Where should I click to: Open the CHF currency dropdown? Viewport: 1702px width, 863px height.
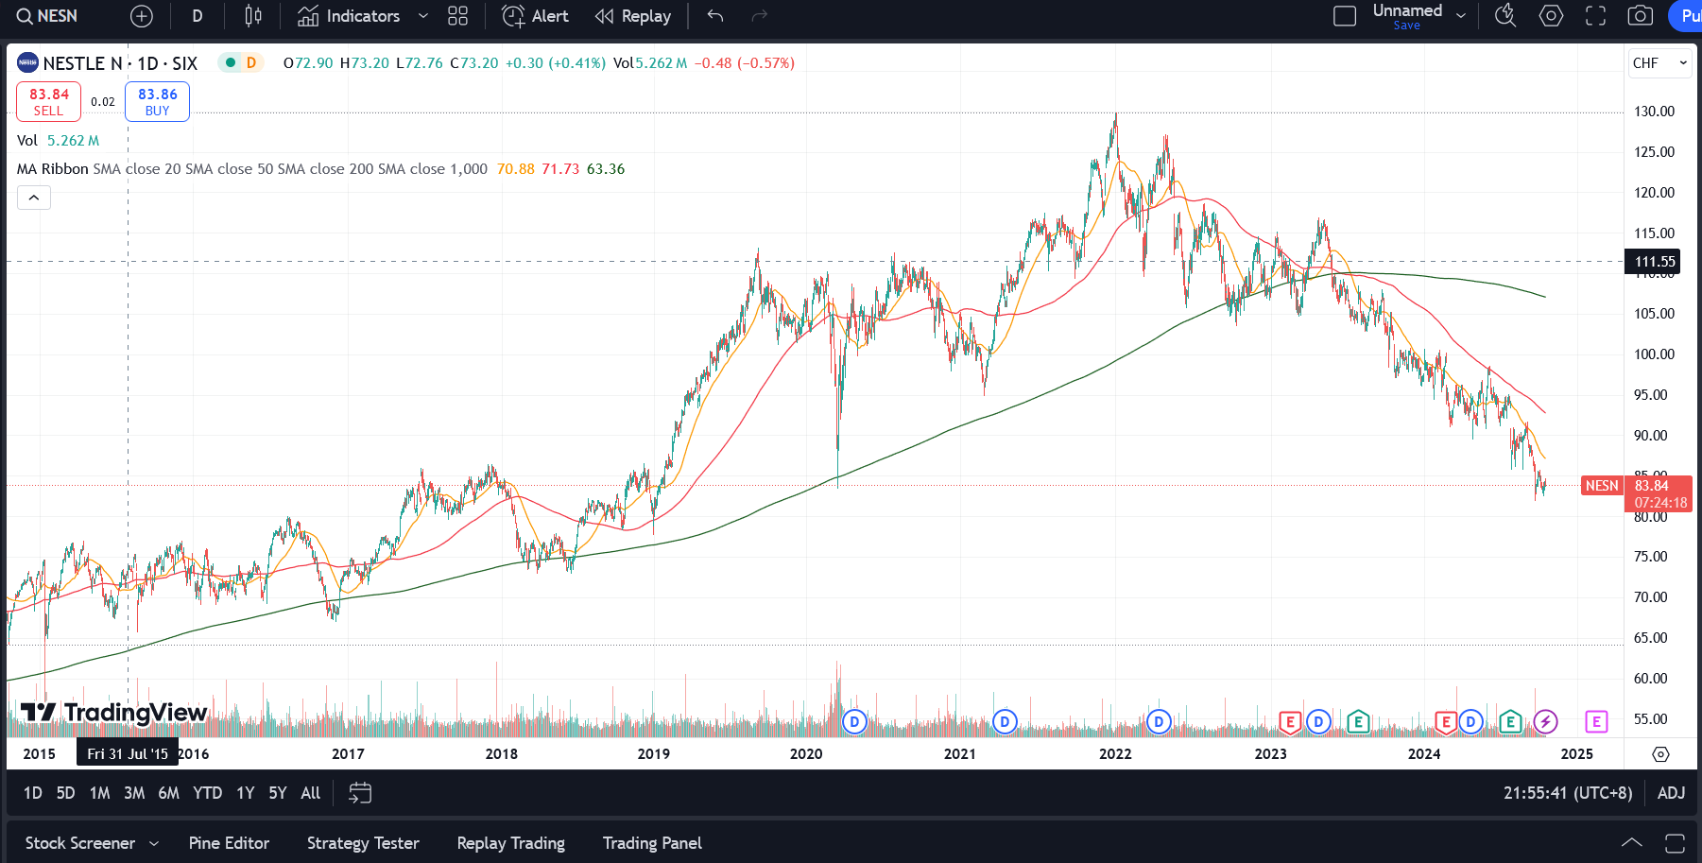coord(1659,63)
